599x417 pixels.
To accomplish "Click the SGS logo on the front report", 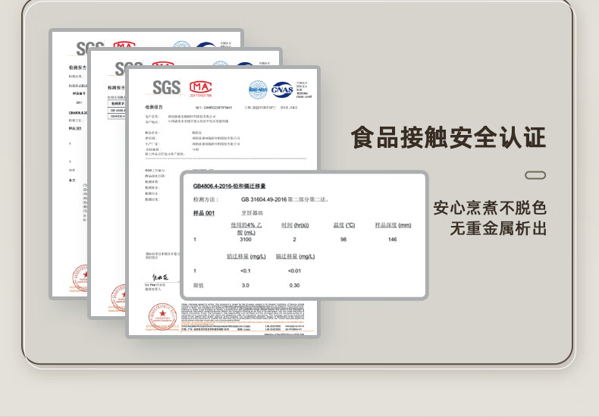I will tap(166, 88).
